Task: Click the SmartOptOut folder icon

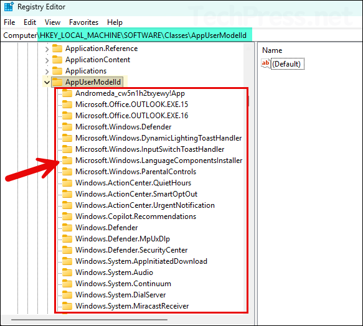Action: click(67, 194)
